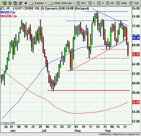Select the IDC symbol button
The image size is (141, 136).
tap(81, 3)
